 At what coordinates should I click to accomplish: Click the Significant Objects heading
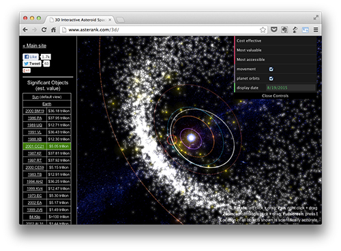coord(48,86)
